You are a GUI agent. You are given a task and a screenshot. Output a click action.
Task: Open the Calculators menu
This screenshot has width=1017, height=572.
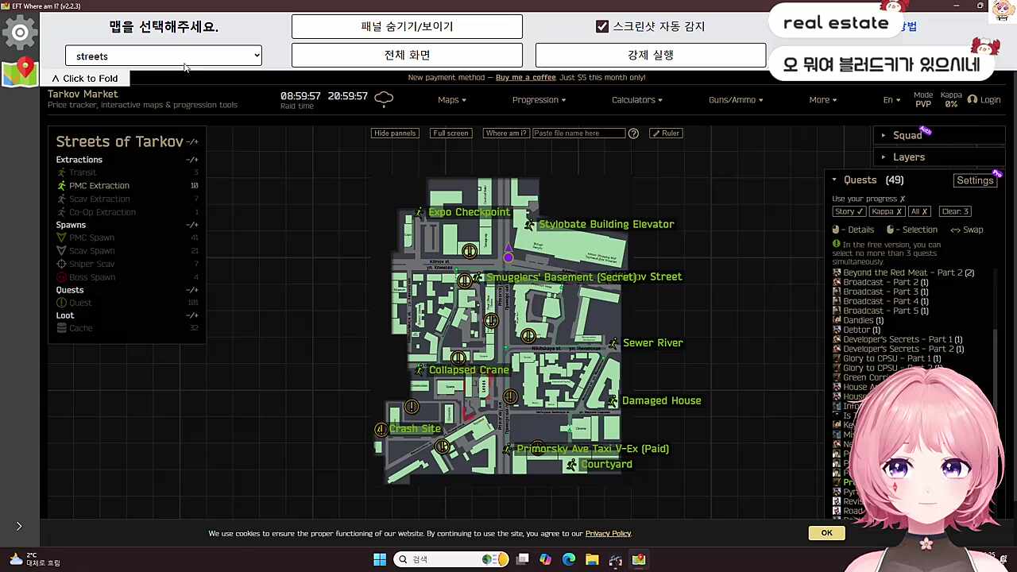coord(636,100)
